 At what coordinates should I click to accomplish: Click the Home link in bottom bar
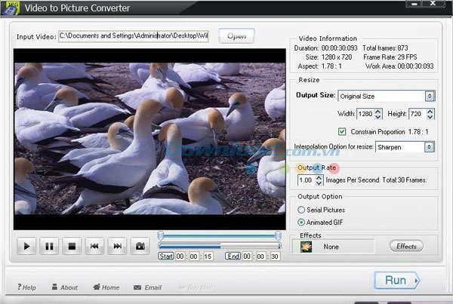106,287
